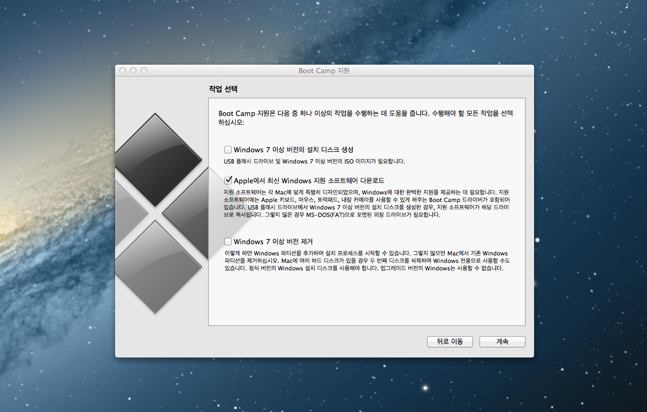Screen dimensions: 647x412
Task: Go back with 뒤로 이동 button
Action: click(x=450, y=341)
